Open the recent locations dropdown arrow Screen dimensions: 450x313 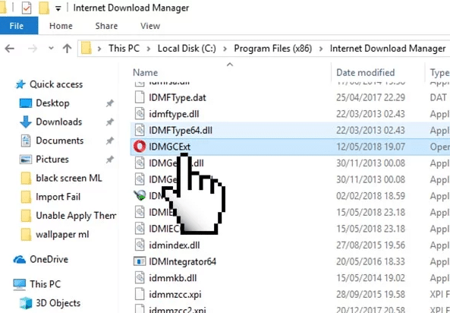coord(51,48)
